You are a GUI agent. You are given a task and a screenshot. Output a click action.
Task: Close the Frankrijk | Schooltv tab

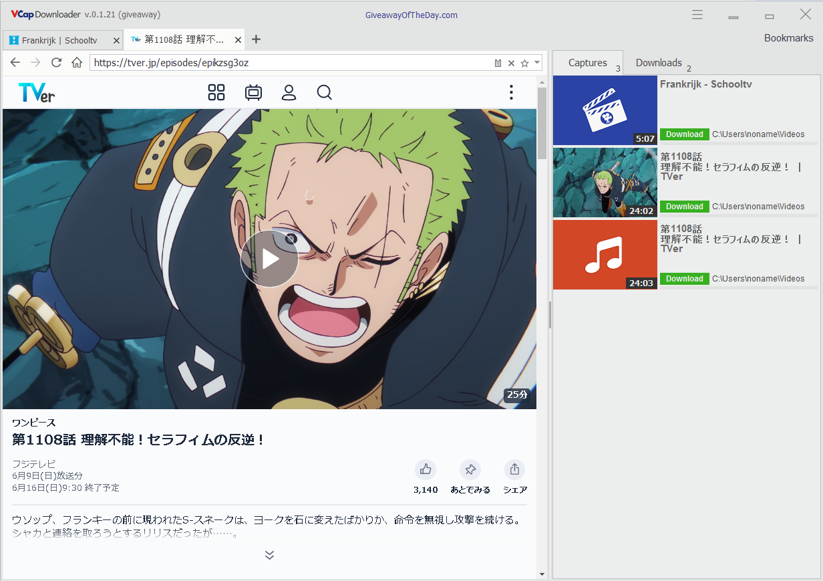point(116,40)
